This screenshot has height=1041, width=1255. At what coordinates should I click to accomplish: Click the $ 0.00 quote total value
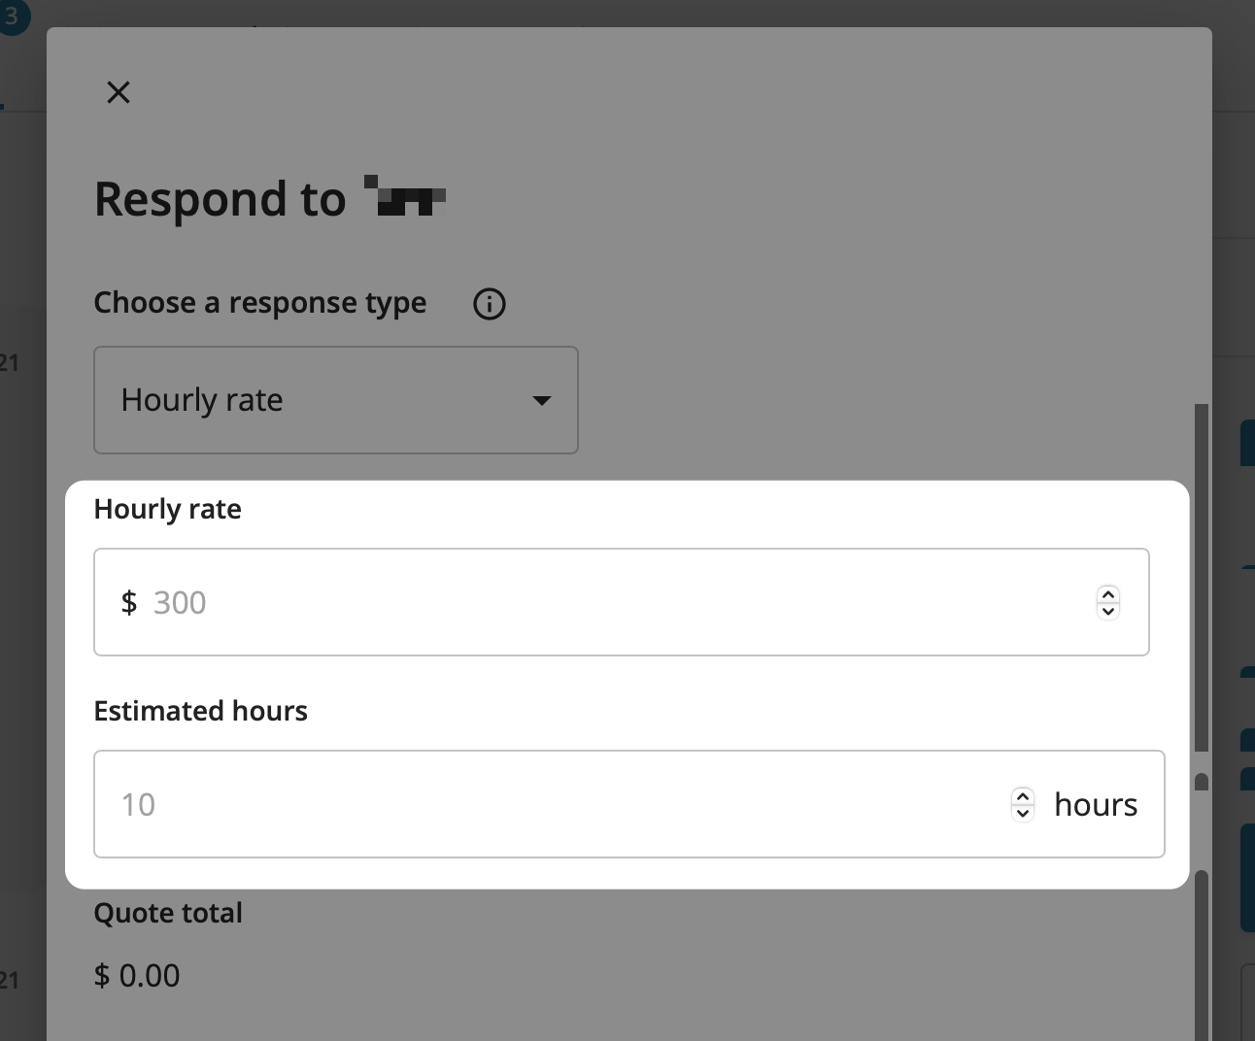pyautogui.click(x=137, y=975)
